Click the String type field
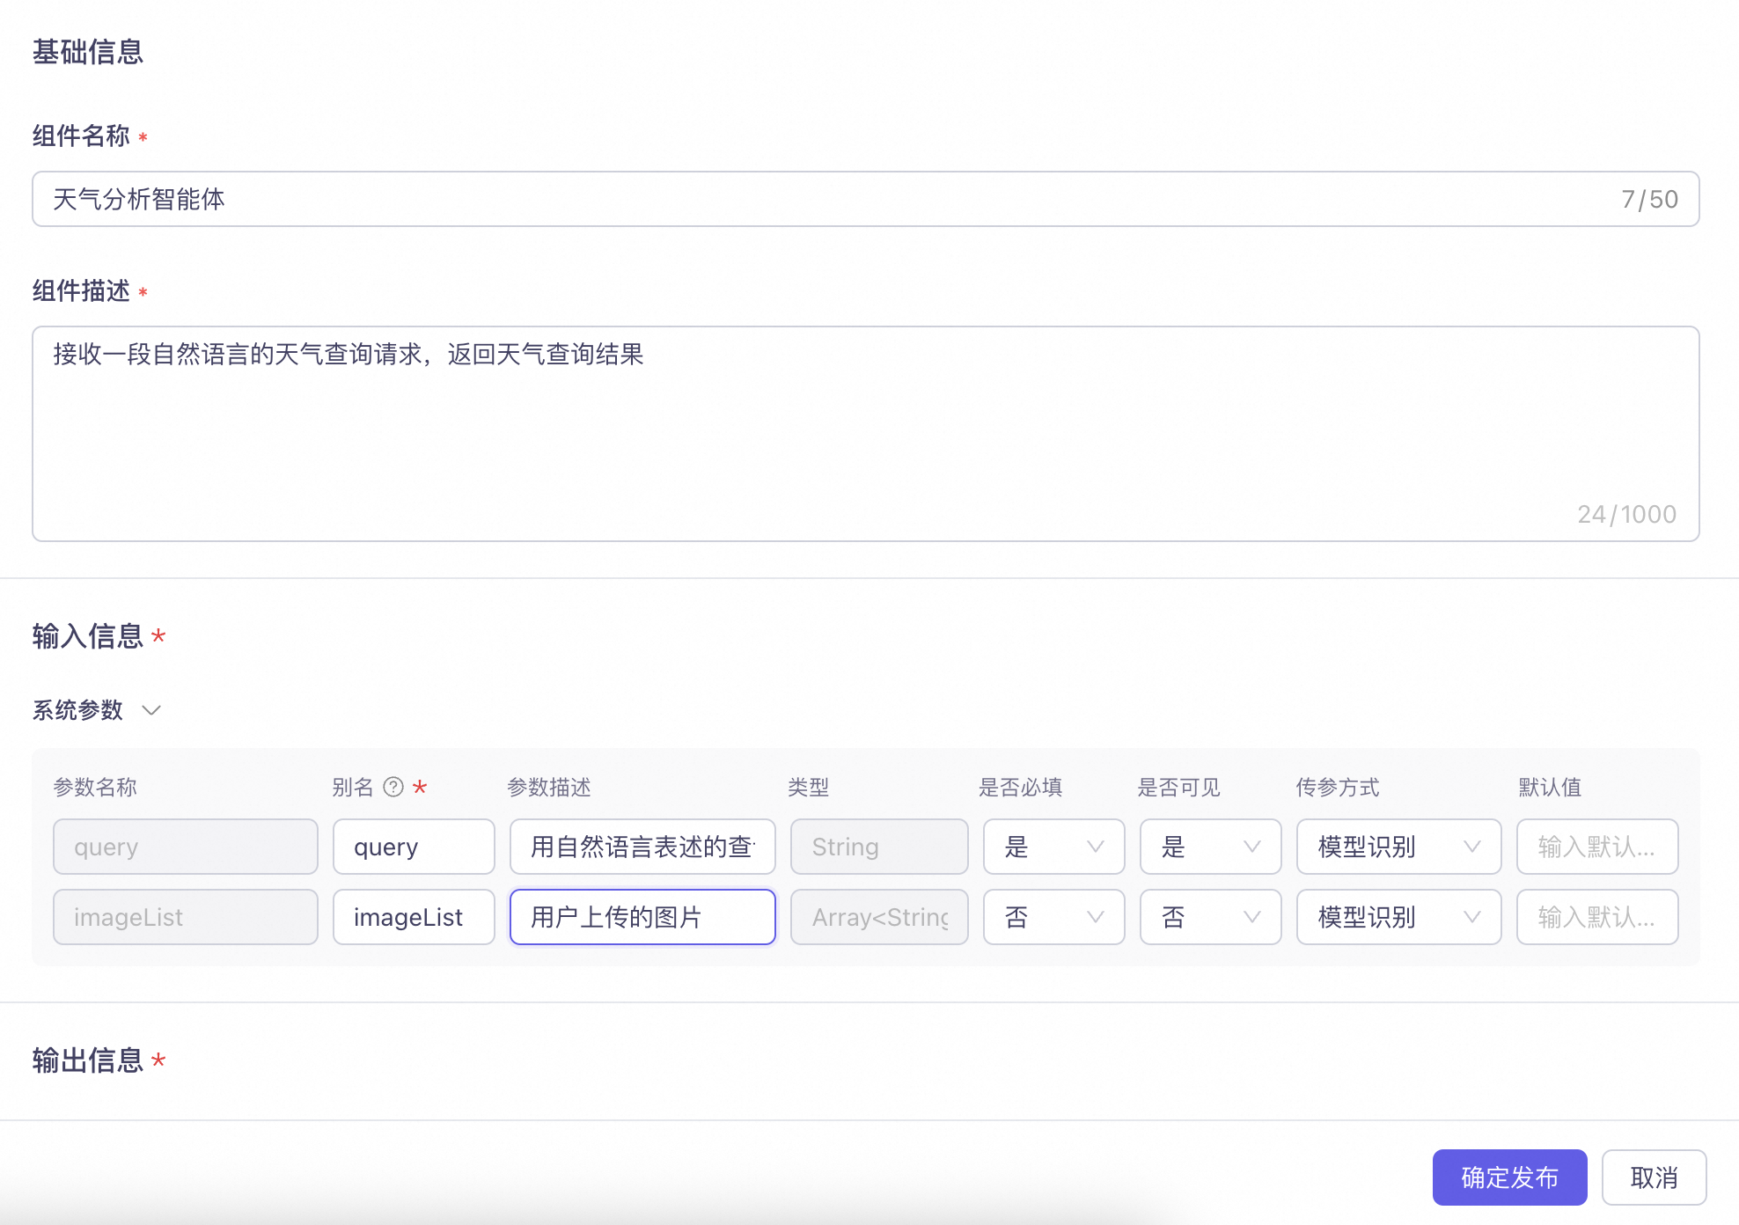The image size is (1739, 1225). point(879,847)
